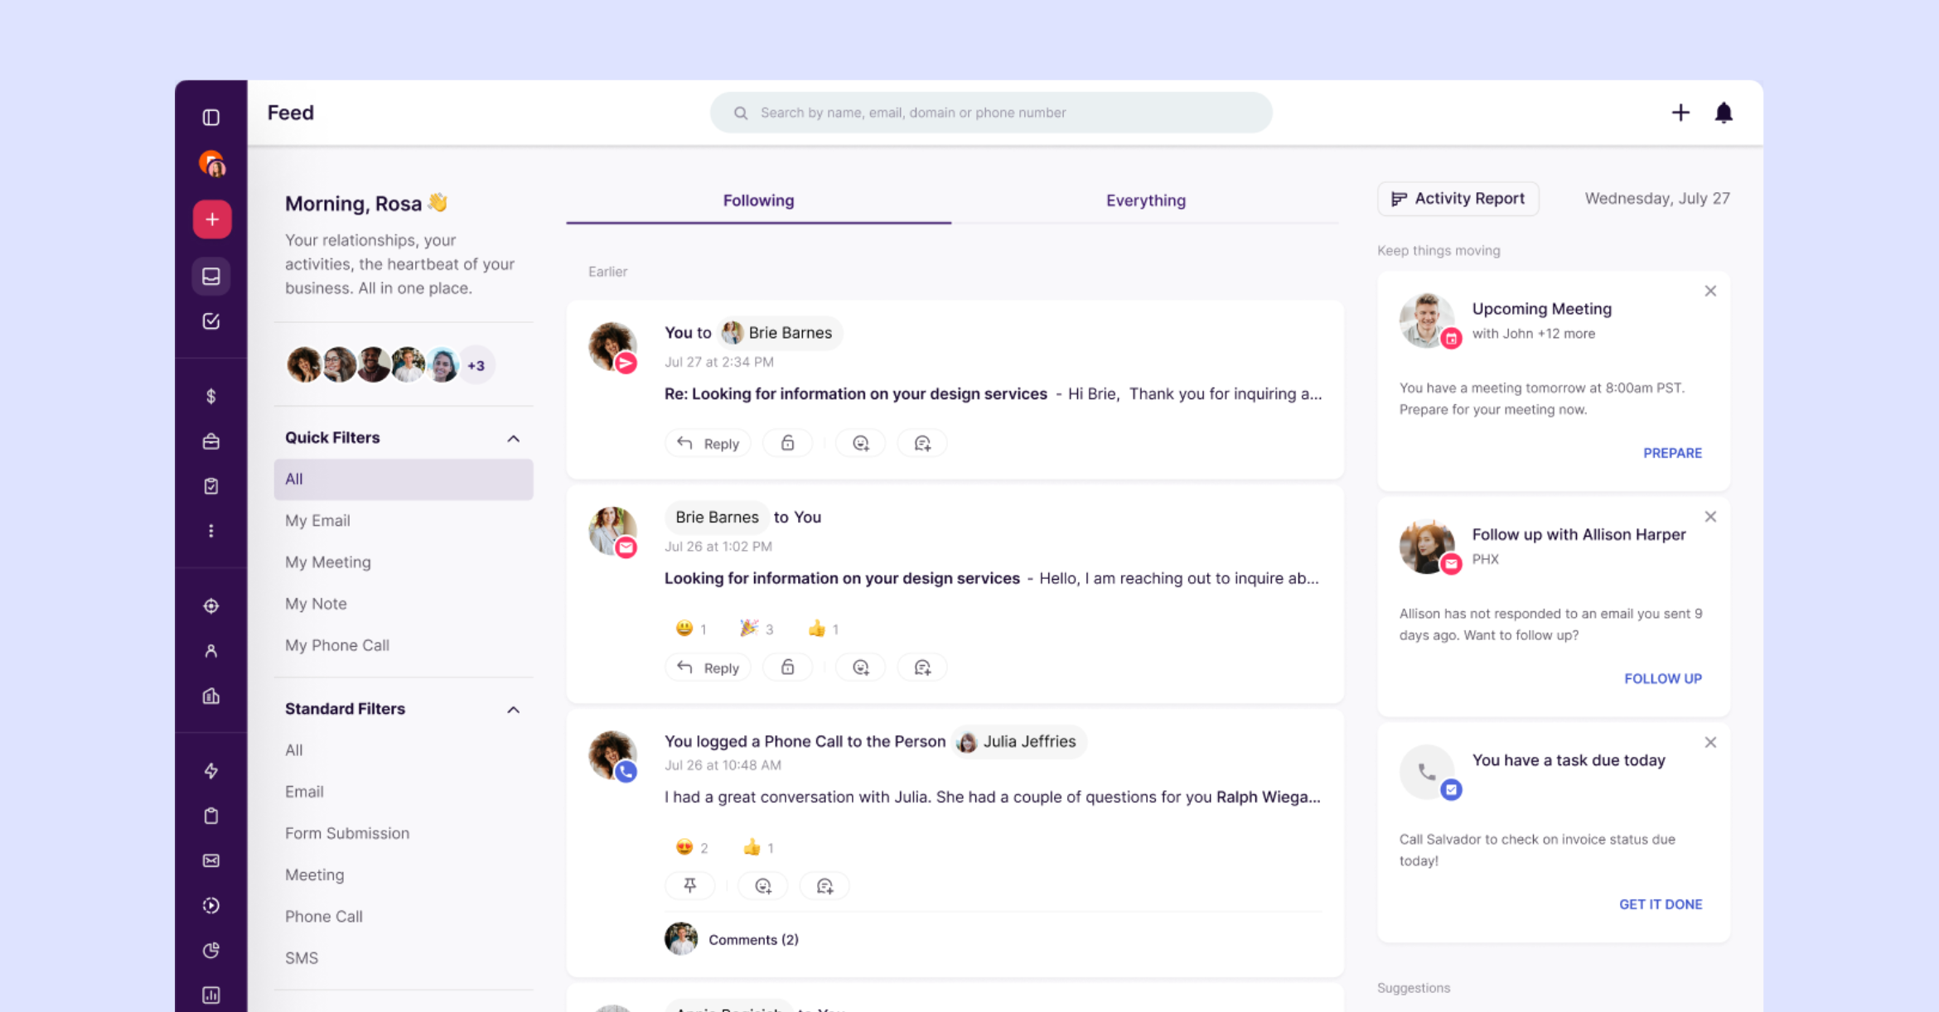Open the person contacts sidebar icon
The width and height of the screenshot is (1939, 1012).
click(x=211, y=651)
